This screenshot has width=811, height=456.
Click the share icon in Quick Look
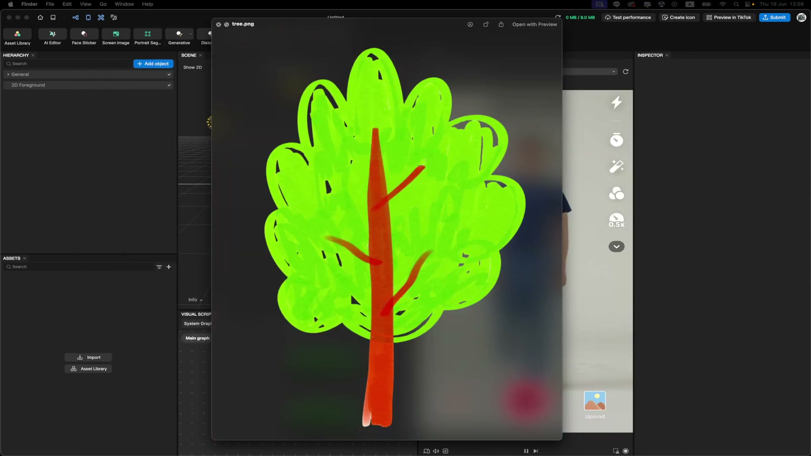click(501, 24)
